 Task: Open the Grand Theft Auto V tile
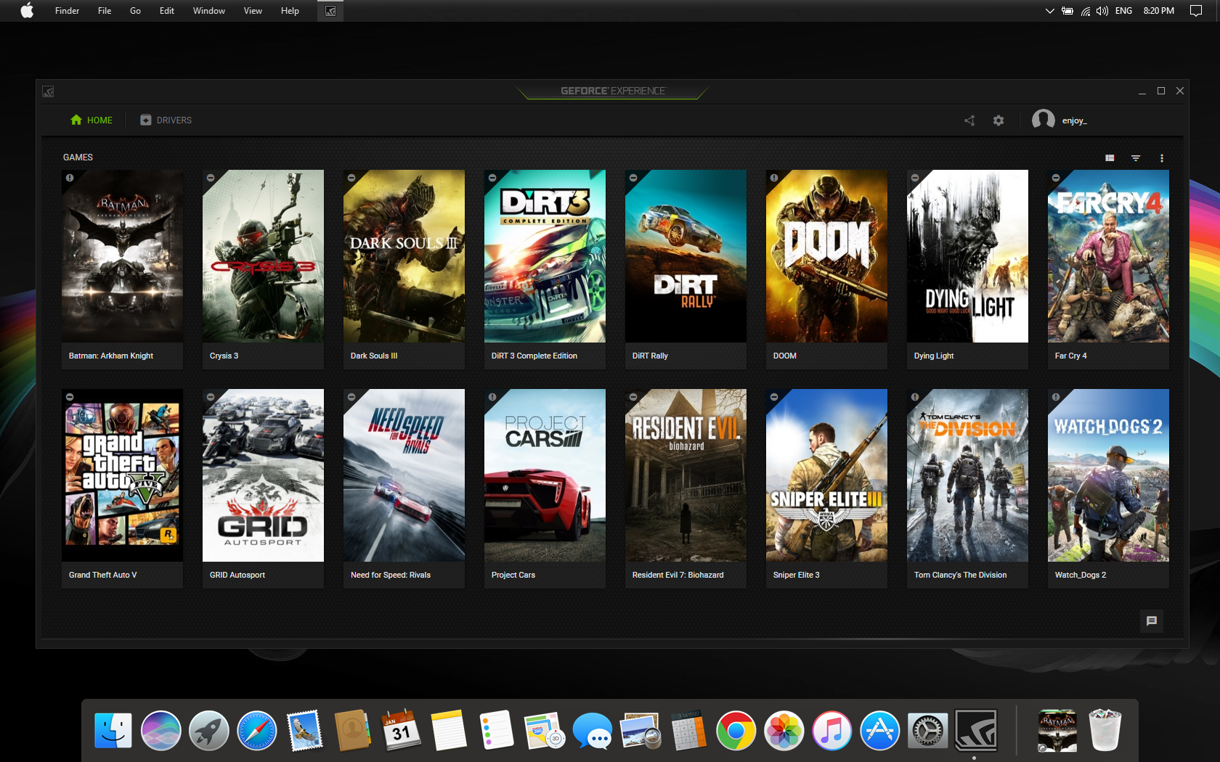click(122, 489)
